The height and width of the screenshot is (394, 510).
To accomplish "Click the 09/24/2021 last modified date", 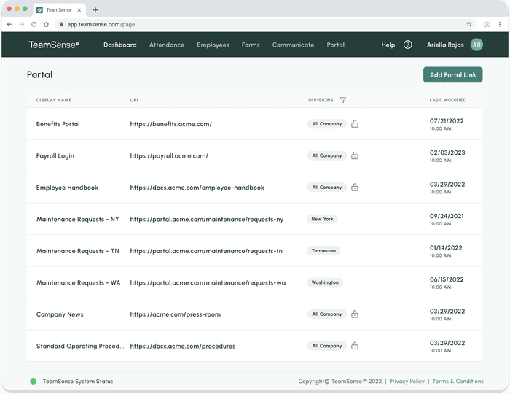I will [x=447, y=216].
